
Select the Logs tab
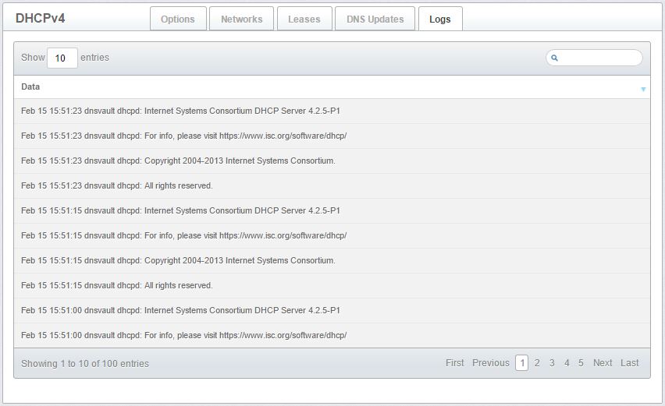(x=439, y=19)
